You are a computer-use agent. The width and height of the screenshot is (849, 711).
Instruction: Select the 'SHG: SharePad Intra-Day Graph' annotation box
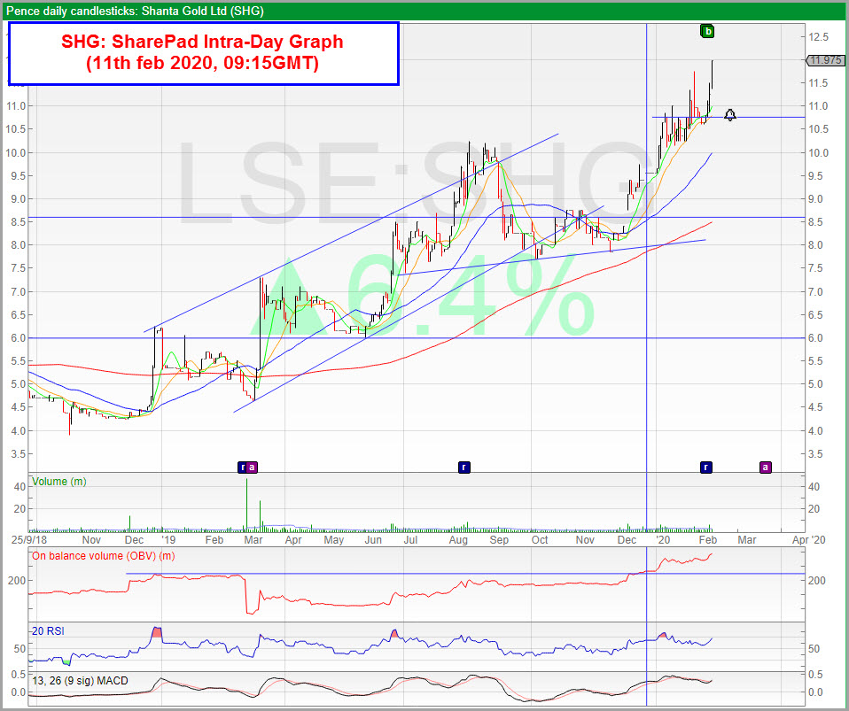coord(202,53)
